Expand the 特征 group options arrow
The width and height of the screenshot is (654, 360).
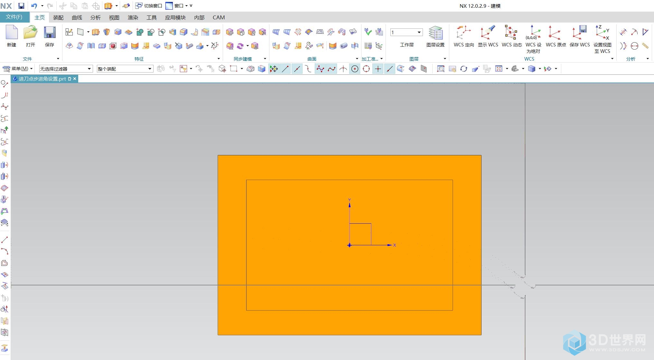pos(219,59)
